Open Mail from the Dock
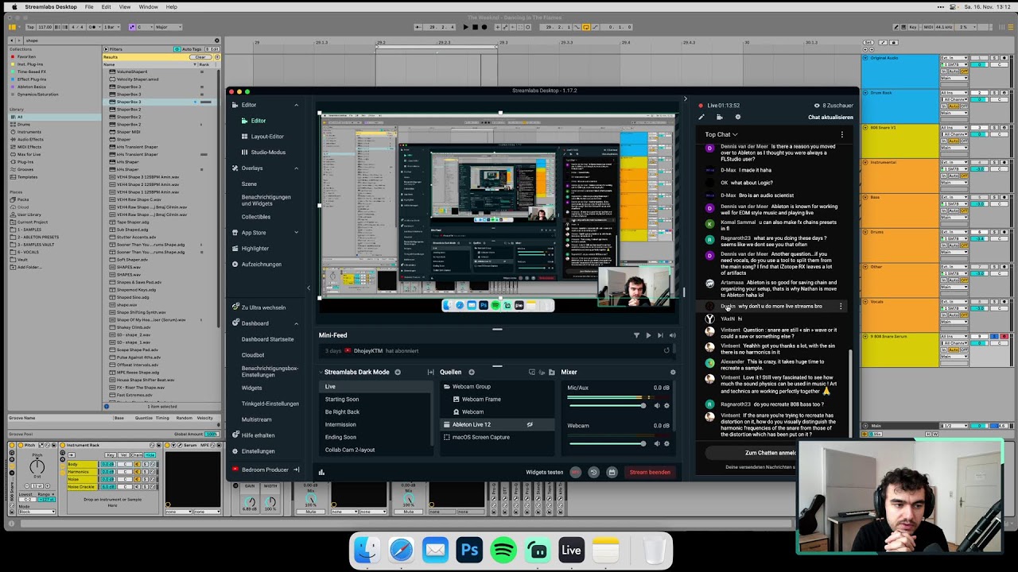Image resolution: width=1018 pixels, height=572 pixels. (x=435, y=550)
